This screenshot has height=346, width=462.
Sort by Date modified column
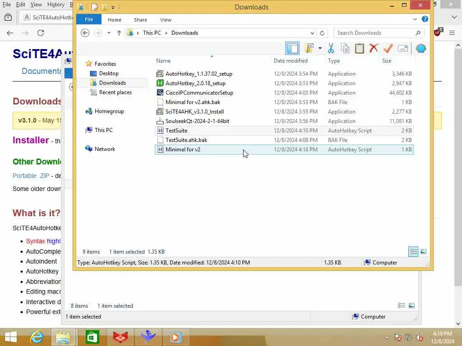[291, 61]
